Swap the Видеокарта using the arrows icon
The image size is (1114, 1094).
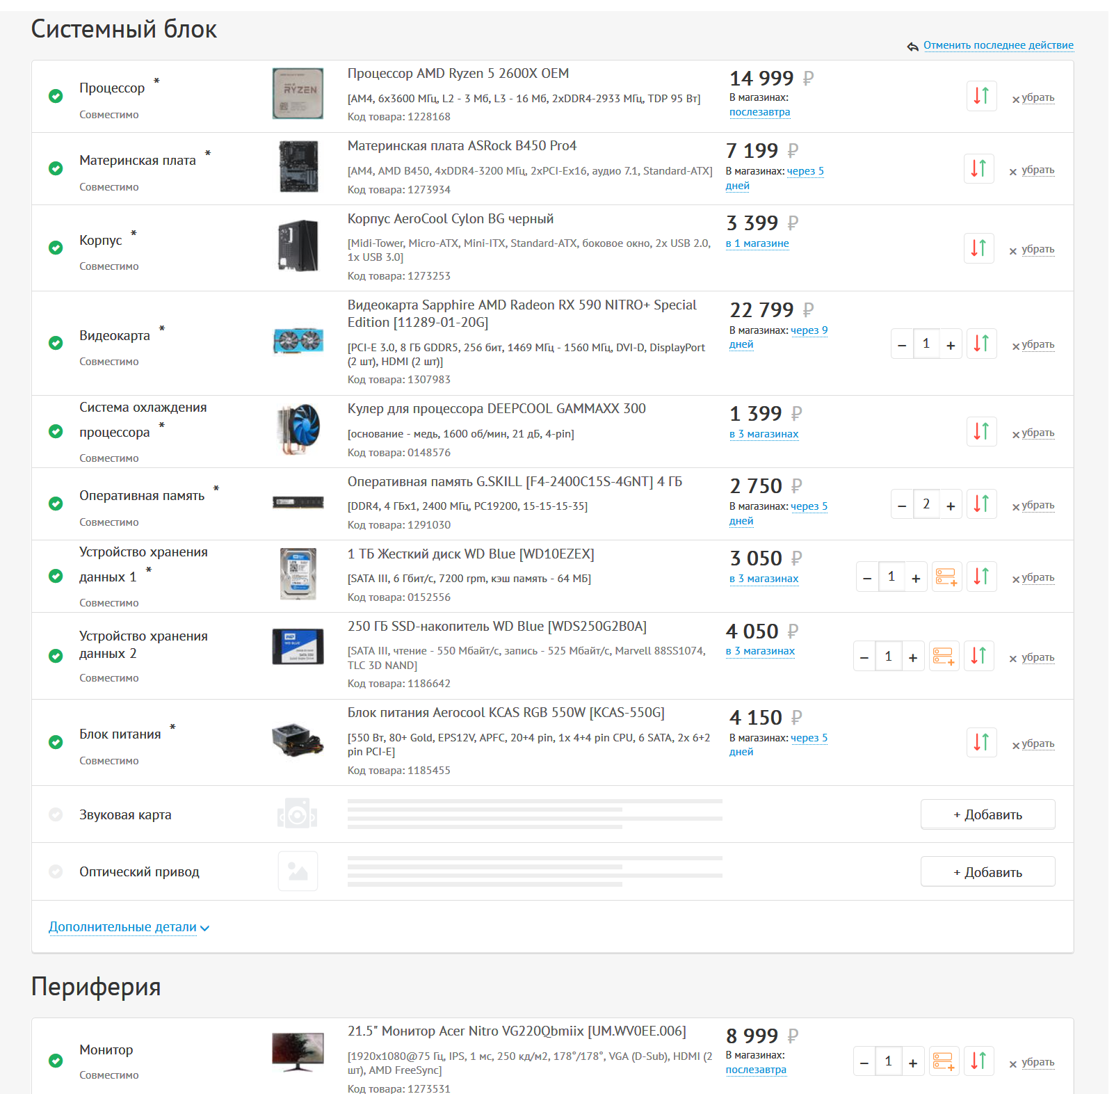tap(981, 344)
